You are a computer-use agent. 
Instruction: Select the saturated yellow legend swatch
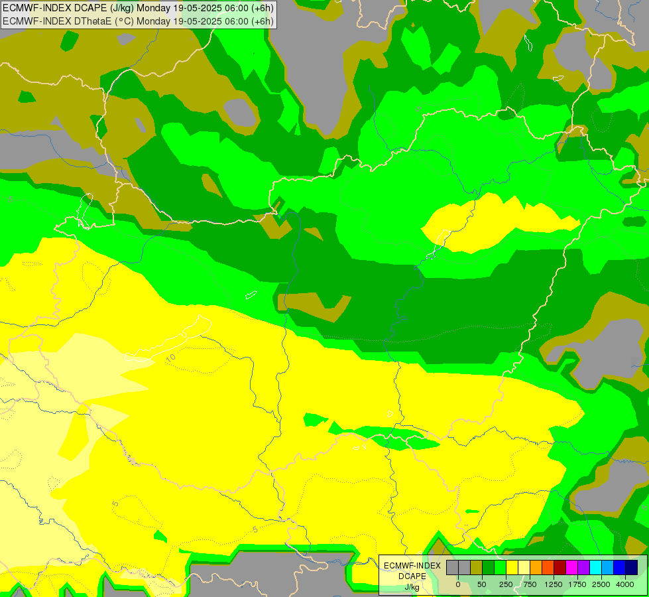[x=512, y=568]
